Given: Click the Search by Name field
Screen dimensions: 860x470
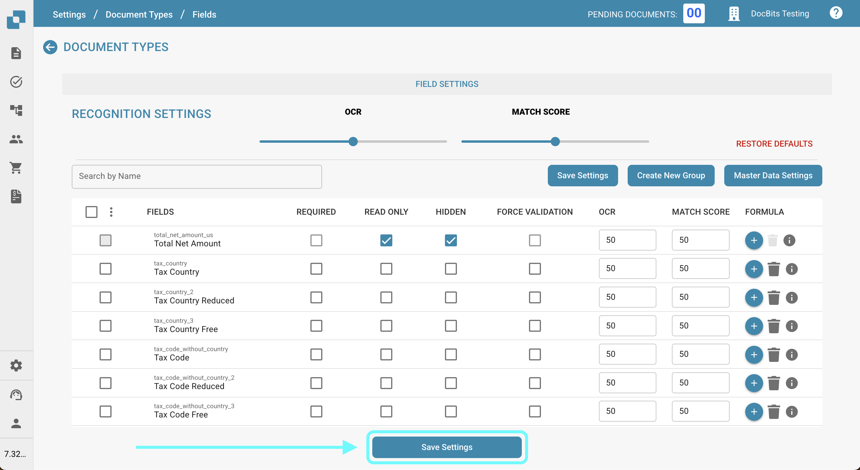Looking at the screenshot, I should (197, 176).
